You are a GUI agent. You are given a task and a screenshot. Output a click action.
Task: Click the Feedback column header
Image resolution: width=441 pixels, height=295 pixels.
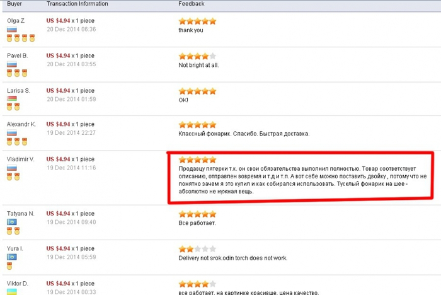(x=192, y=4)
